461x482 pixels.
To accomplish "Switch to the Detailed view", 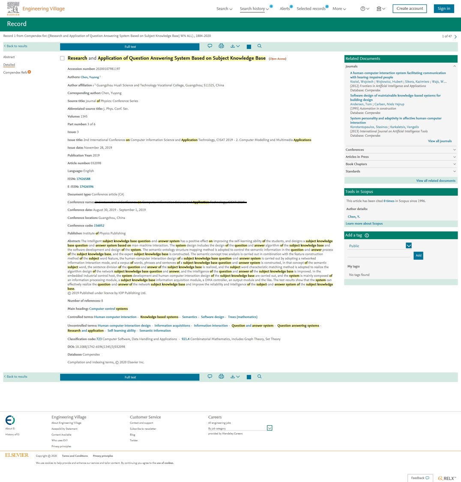I will 9,65.
